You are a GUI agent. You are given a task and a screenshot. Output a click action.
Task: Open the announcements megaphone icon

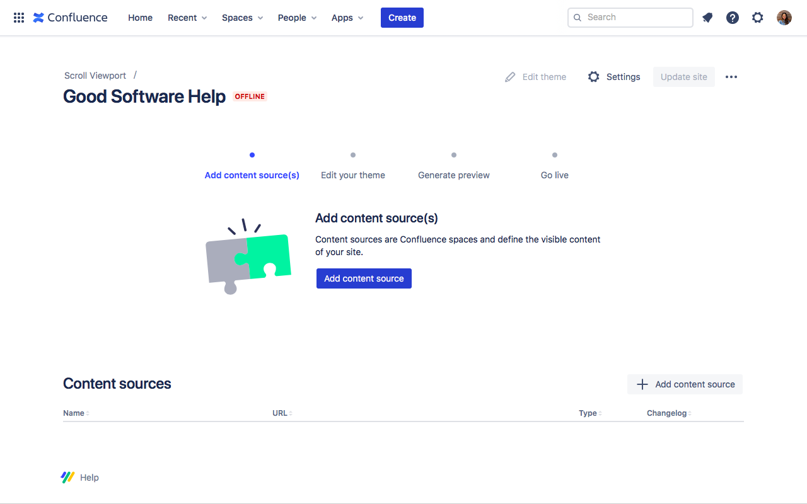pyautogui.click(x=707, y=18)
